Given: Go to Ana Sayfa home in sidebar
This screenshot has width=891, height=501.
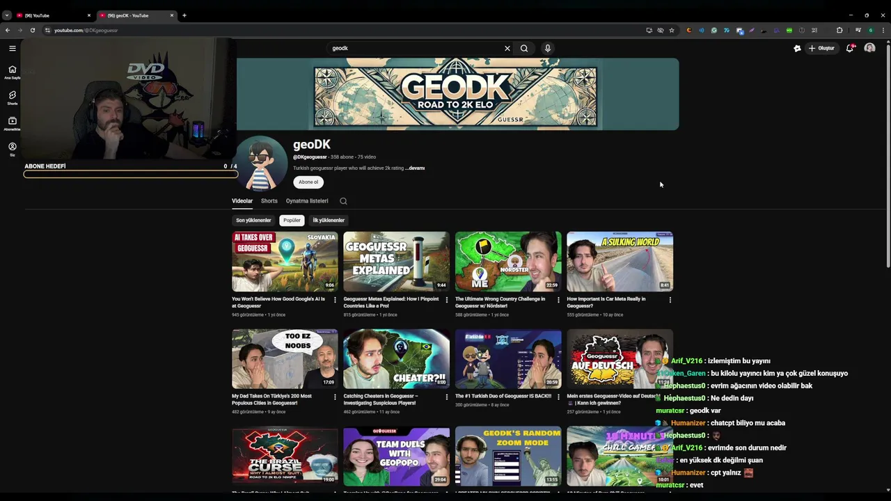Looking at the screenshot, I should click(x=12, y=72).
